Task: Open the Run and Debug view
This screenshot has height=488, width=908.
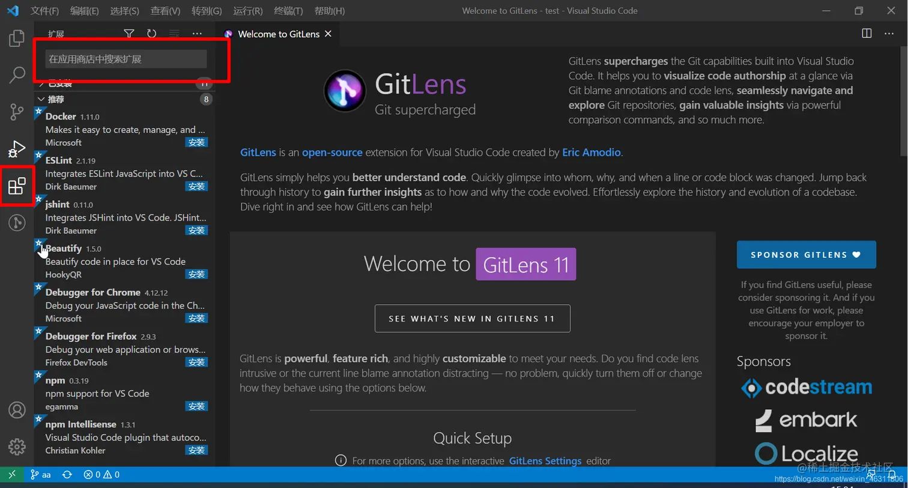Action: click(x=17, y=148)
